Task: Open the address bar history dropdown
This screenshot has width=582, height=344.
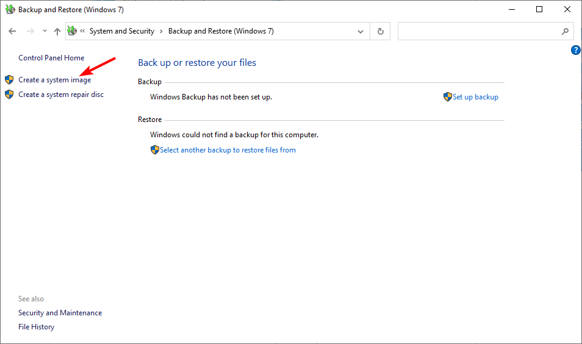Action: (x=361, y=32)
